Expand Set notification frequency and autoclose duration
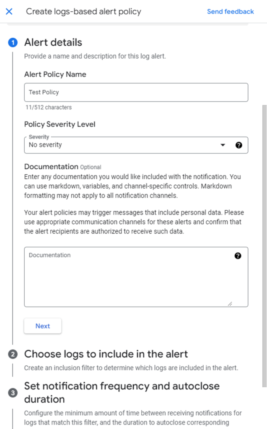267x429 pixels. click(122, 392)
